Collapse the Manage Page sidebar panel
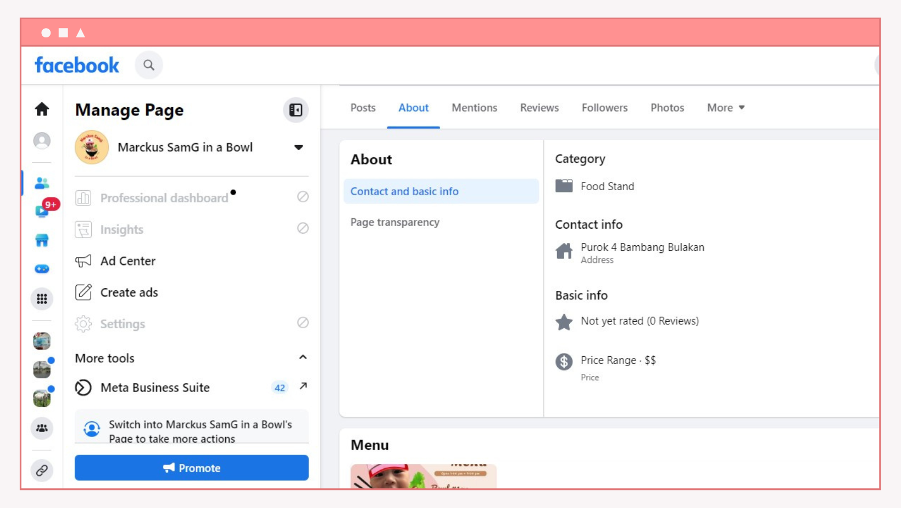901x508 pixels. pyautogui.click(x=296, y=110)
